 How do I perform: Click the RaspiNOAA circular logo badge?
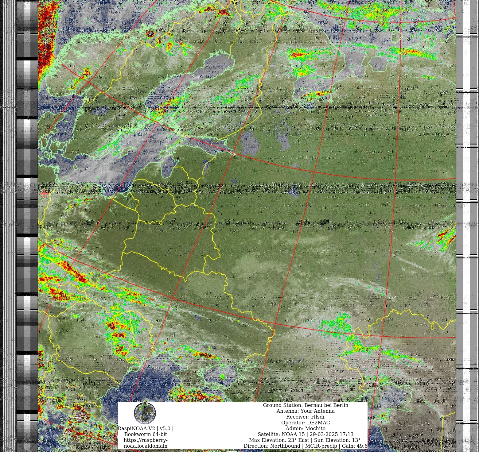click(145, 413)
